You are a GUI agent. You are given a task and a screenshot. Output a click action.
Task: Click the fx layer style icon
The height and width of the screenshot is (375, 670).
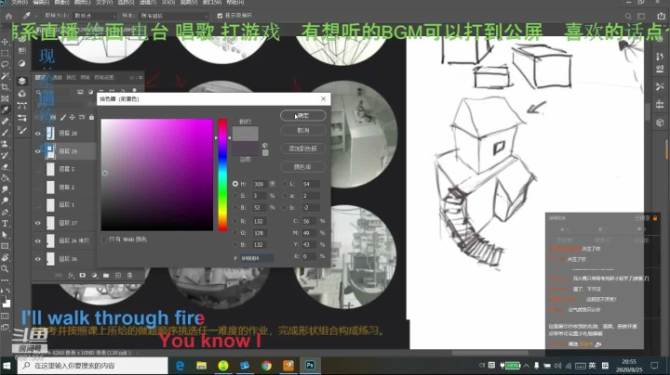click(x=71, y=276)
